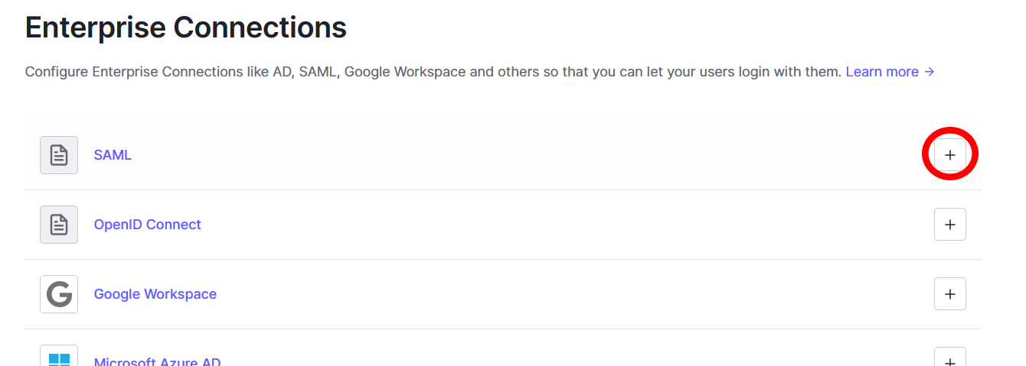
Task: Add a new SAML connection with plus button
Action: (950, 155)
